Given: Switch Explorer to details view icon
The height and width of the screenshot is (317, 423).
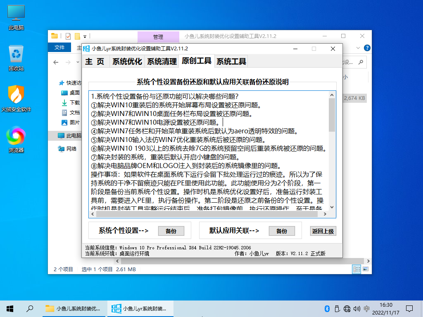Looking at the screenshot, I should (x=356, y=269).
